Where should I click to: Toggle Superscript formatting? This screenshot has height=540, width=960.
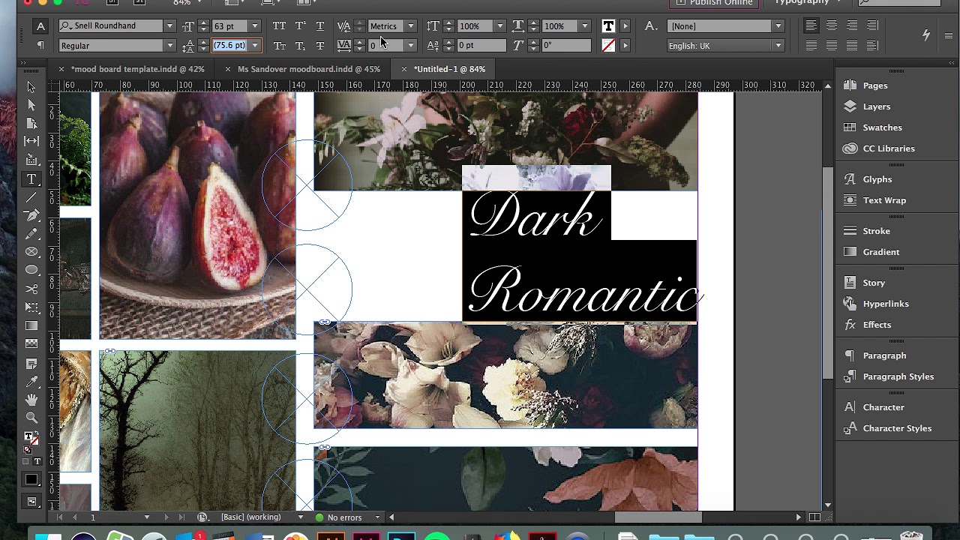tap(299, 26)
